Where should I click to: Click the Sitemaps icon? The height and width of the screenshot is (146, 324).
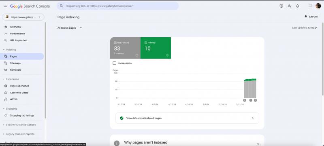pos(6,63)
